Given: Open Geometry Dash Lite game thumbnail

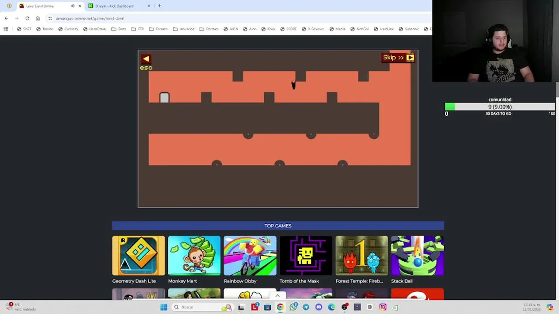Looking at the screenshot, I should [x=138, y=256].
